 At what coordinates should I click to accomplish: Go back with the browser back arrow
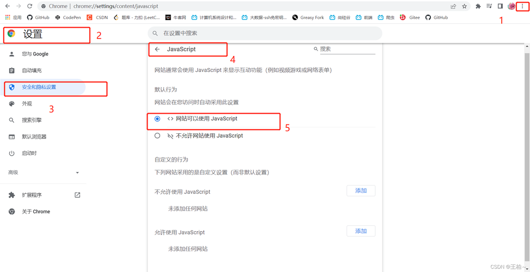point(8,6)
